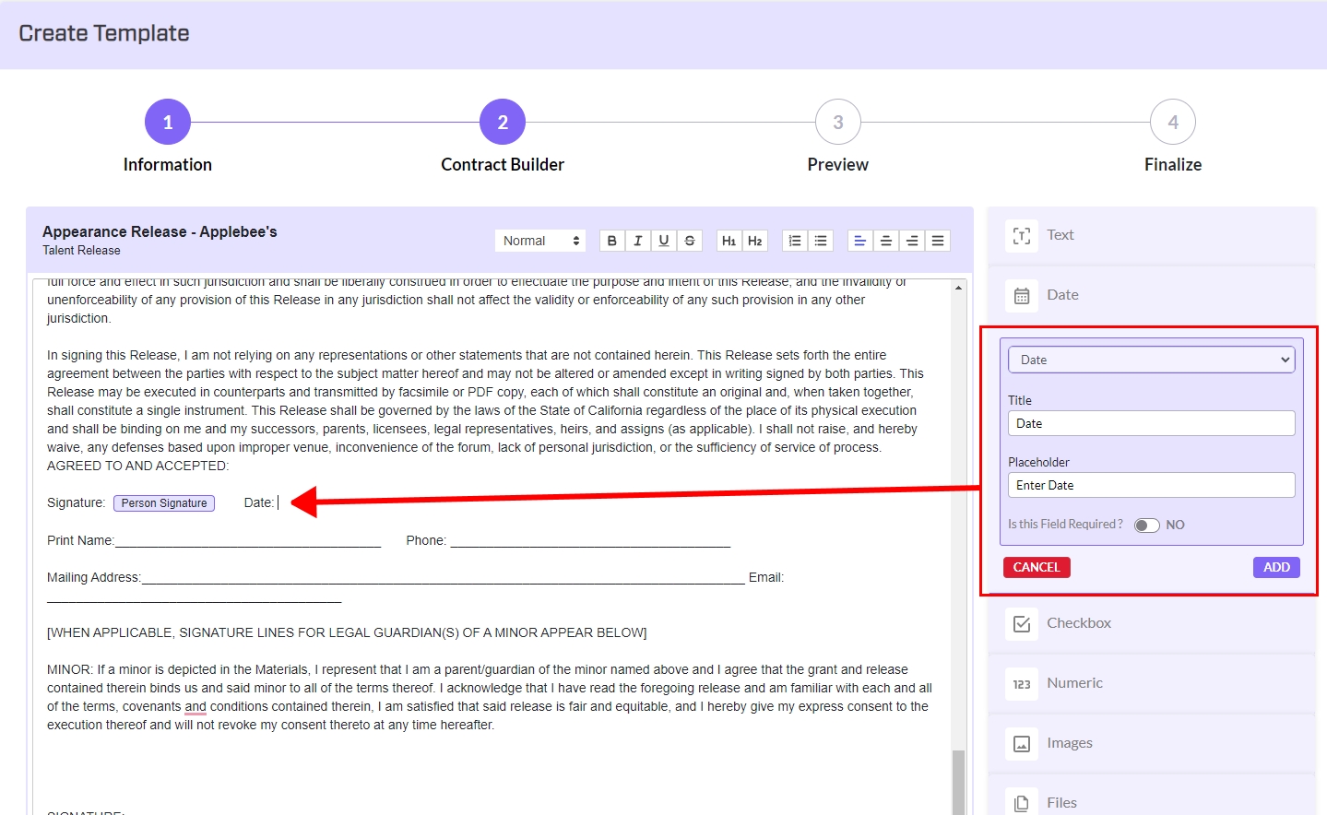This screenshot has height=815, width=1327.
Task: Justify the paragraph text
Action: tap(937, 241)
